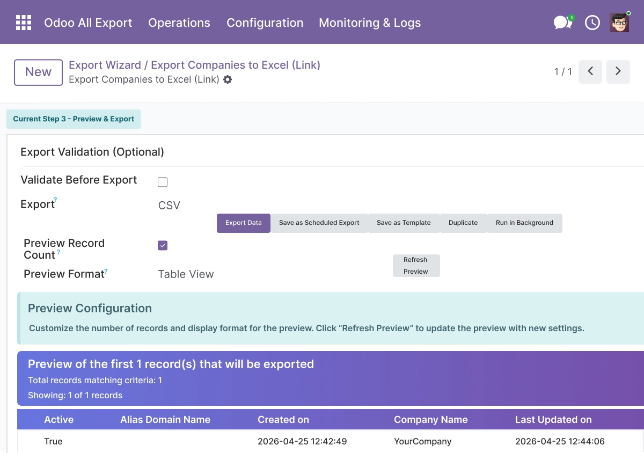The height and width of the screenshot is (453, 644).
Task: Click the Refresh Preview button
Action: (x=416, y=266)
